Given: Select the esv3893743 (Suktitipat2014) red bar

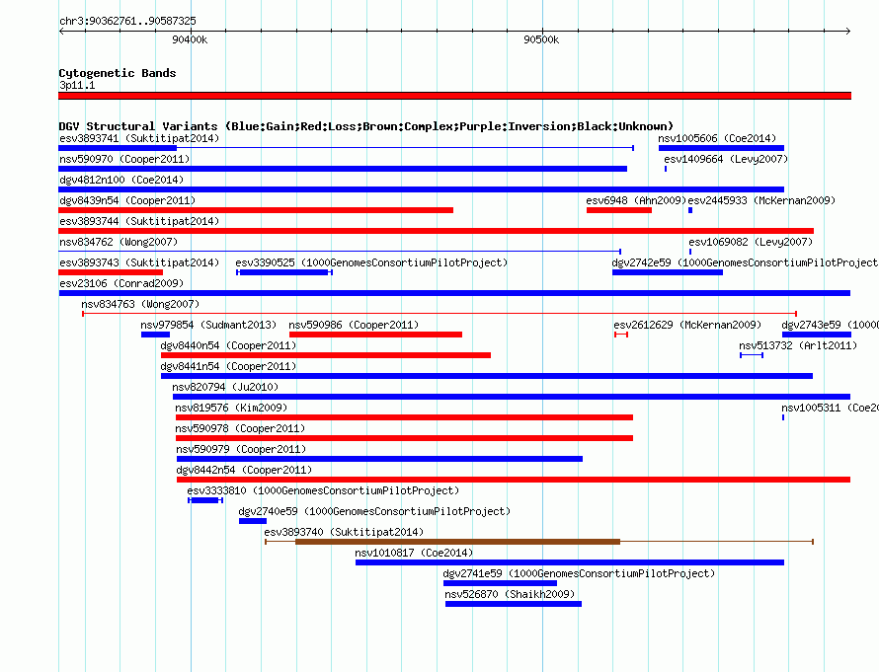Looking at the screenshot, I should 111,272.
